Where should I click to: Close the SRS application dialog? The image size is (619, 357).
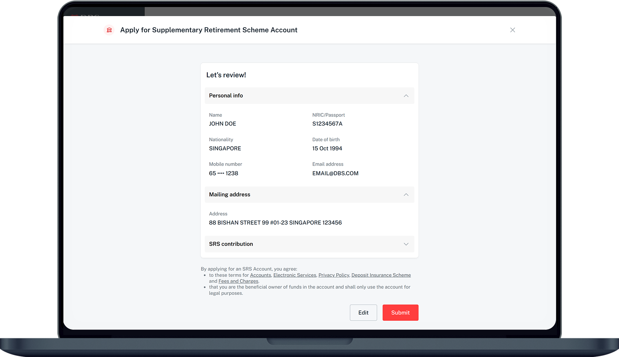click(x=513, y=30)
